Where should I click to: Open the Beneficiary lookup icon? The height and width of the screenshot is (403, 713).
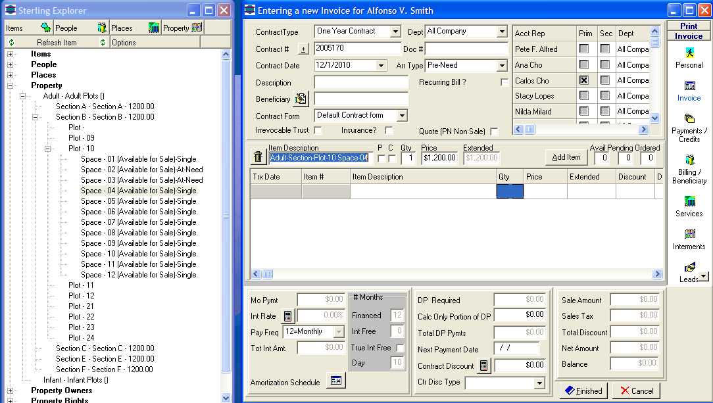(x=301, y=99)
